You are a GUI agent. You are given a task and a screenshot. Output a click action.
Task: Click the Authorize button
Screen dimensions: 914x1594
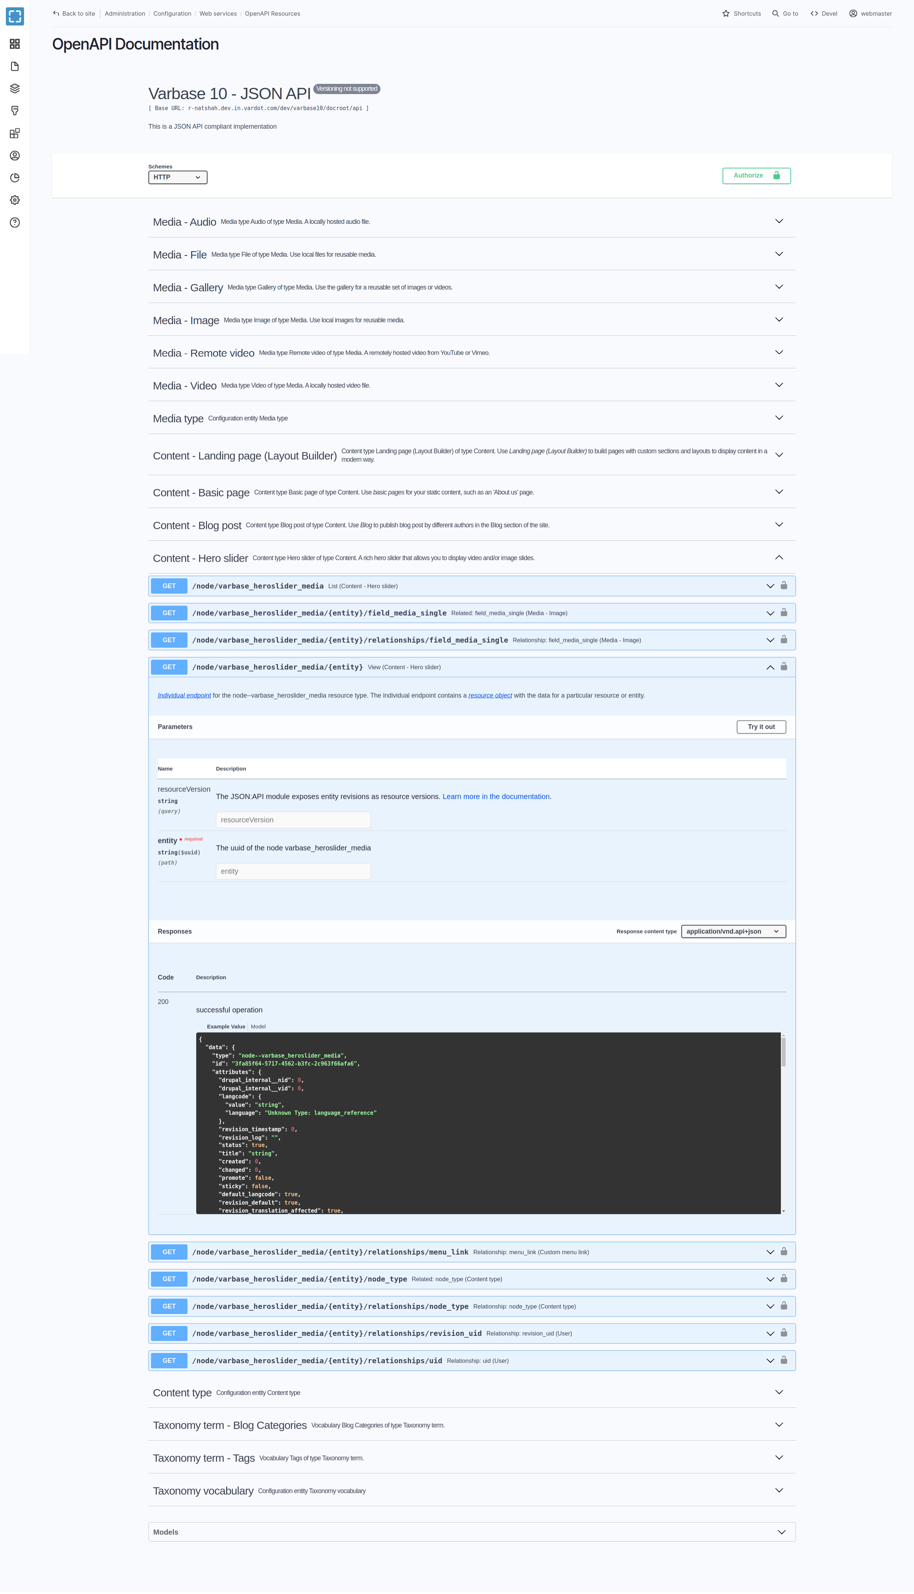pos(756,176)
